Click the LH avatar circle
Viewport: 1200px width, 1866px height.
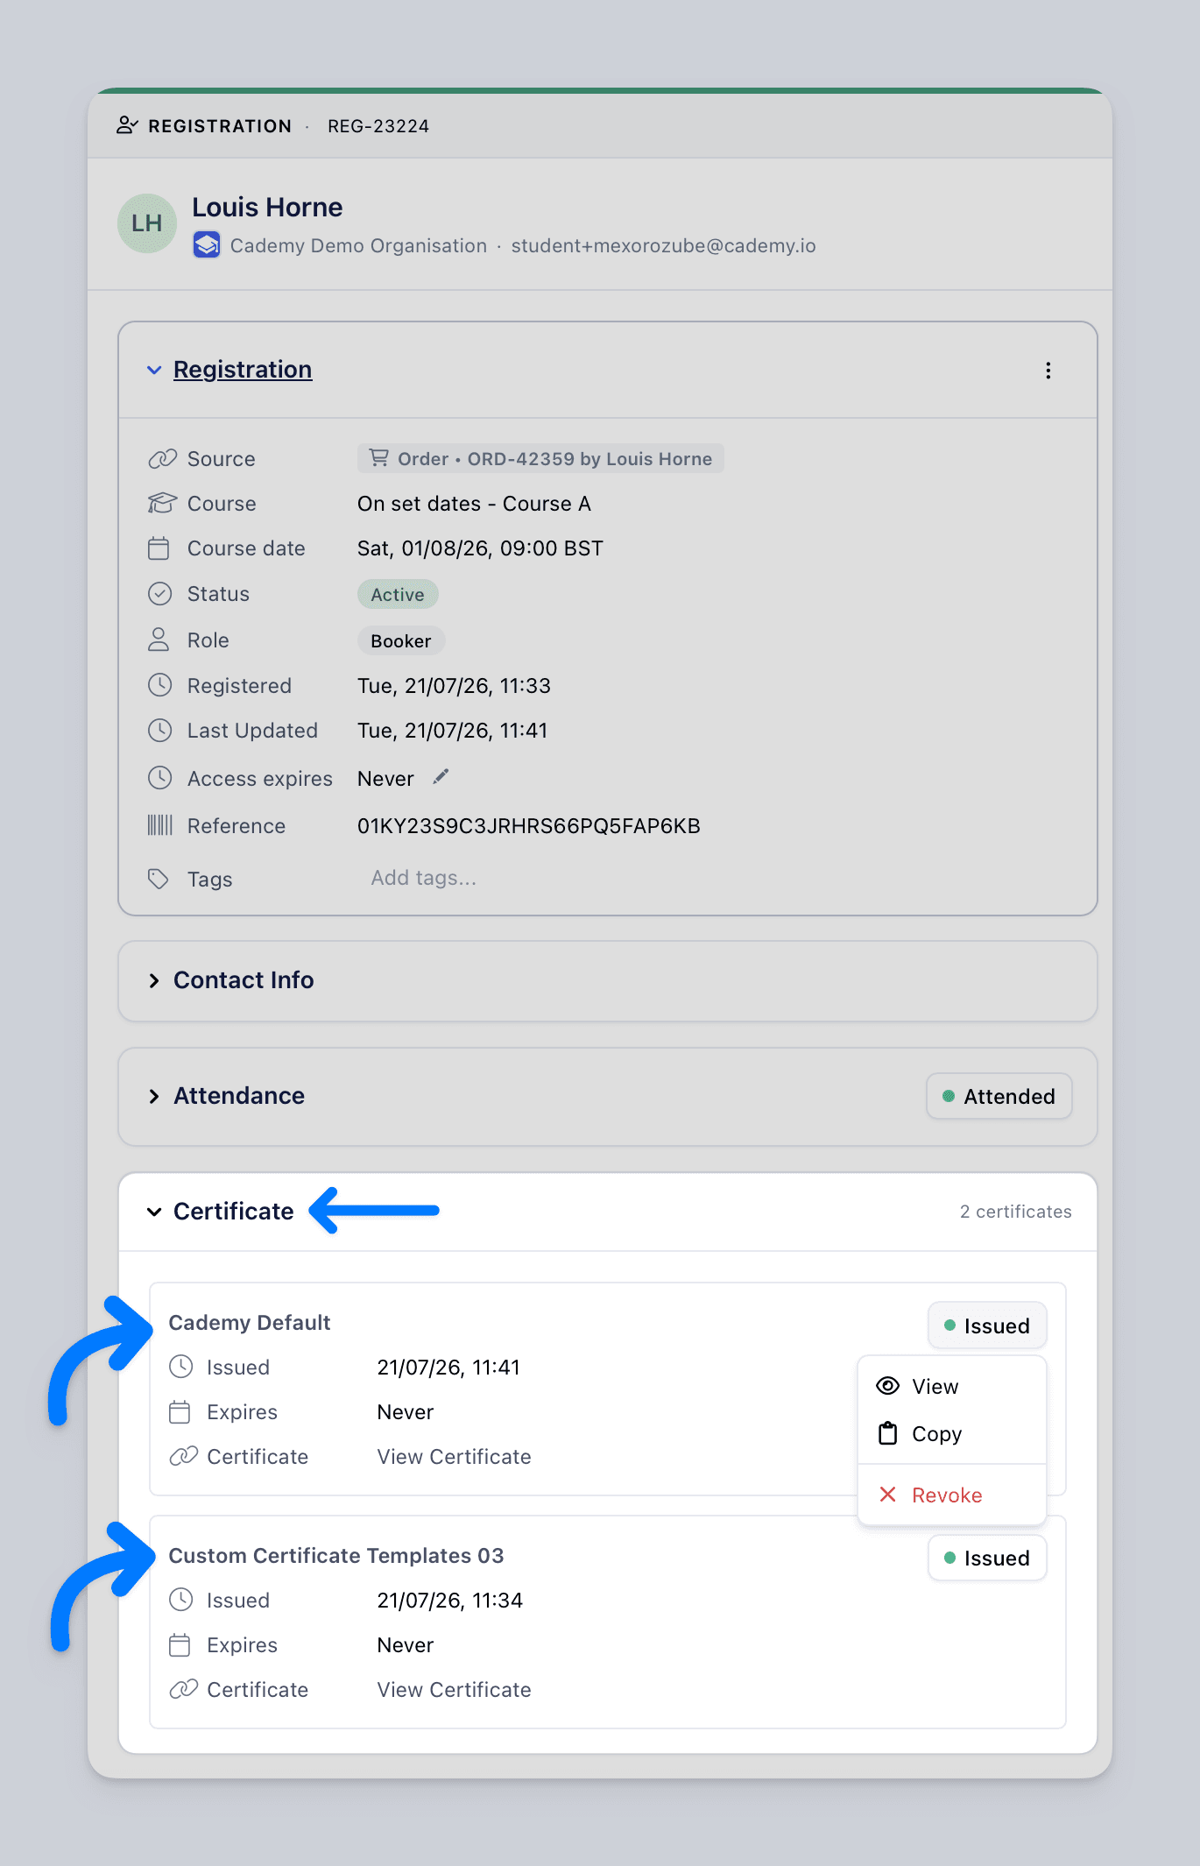tap(147, 223)
